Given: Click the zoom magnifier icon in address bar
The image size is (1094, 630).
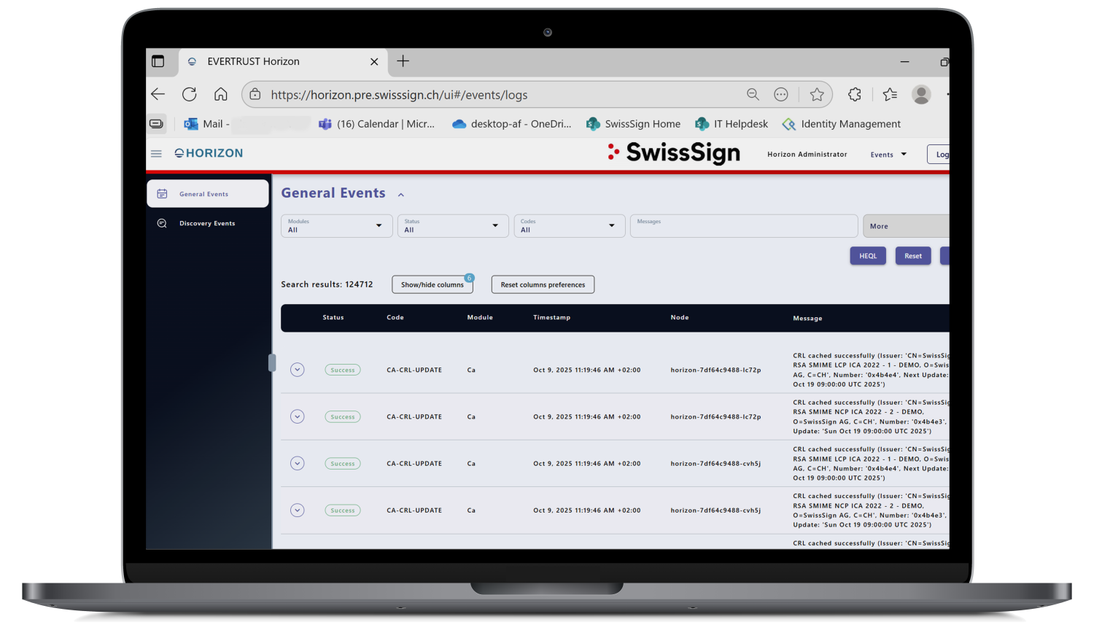Looking at the screenshot, I should [x=753, y=95].
